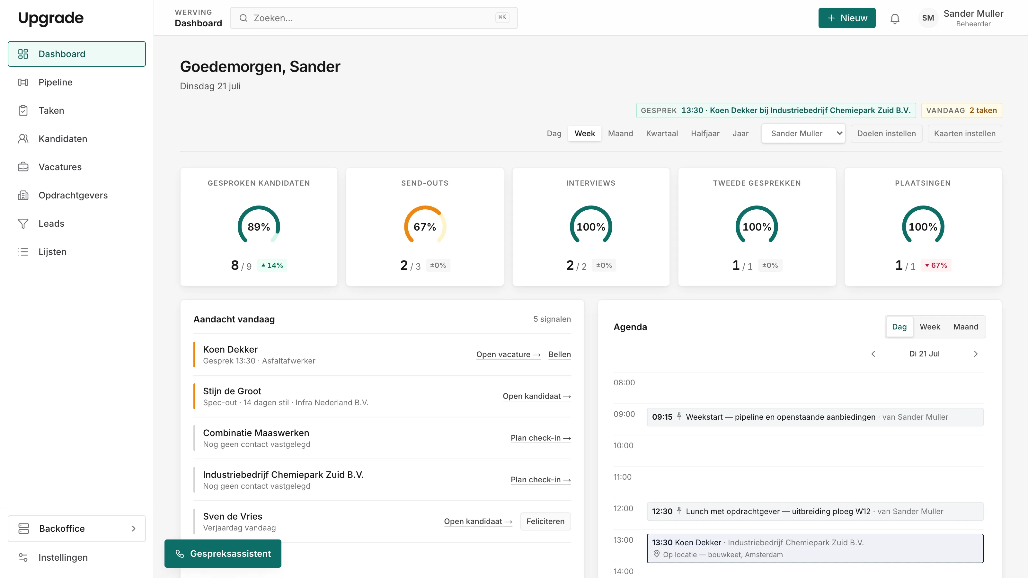Viewport: 1028px width, 578px height.
Task: Plan check-in for Combinatie Maaswerken
Action: 541,438
